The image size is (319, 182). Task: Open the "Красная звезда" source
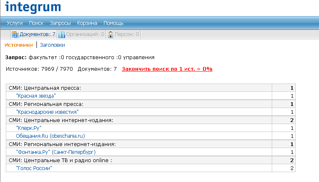tap(36, 96)
